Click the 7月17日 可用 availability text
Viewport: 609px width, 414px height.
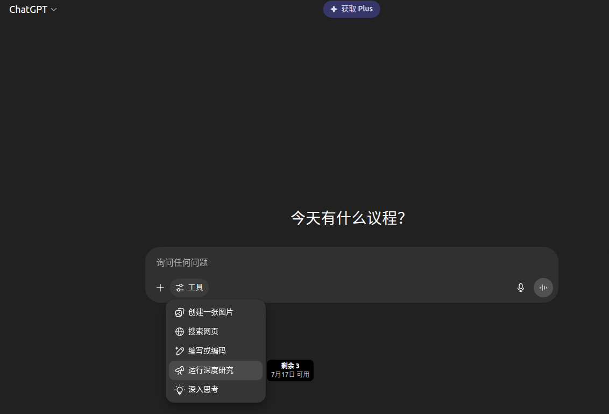click(290, 374)
